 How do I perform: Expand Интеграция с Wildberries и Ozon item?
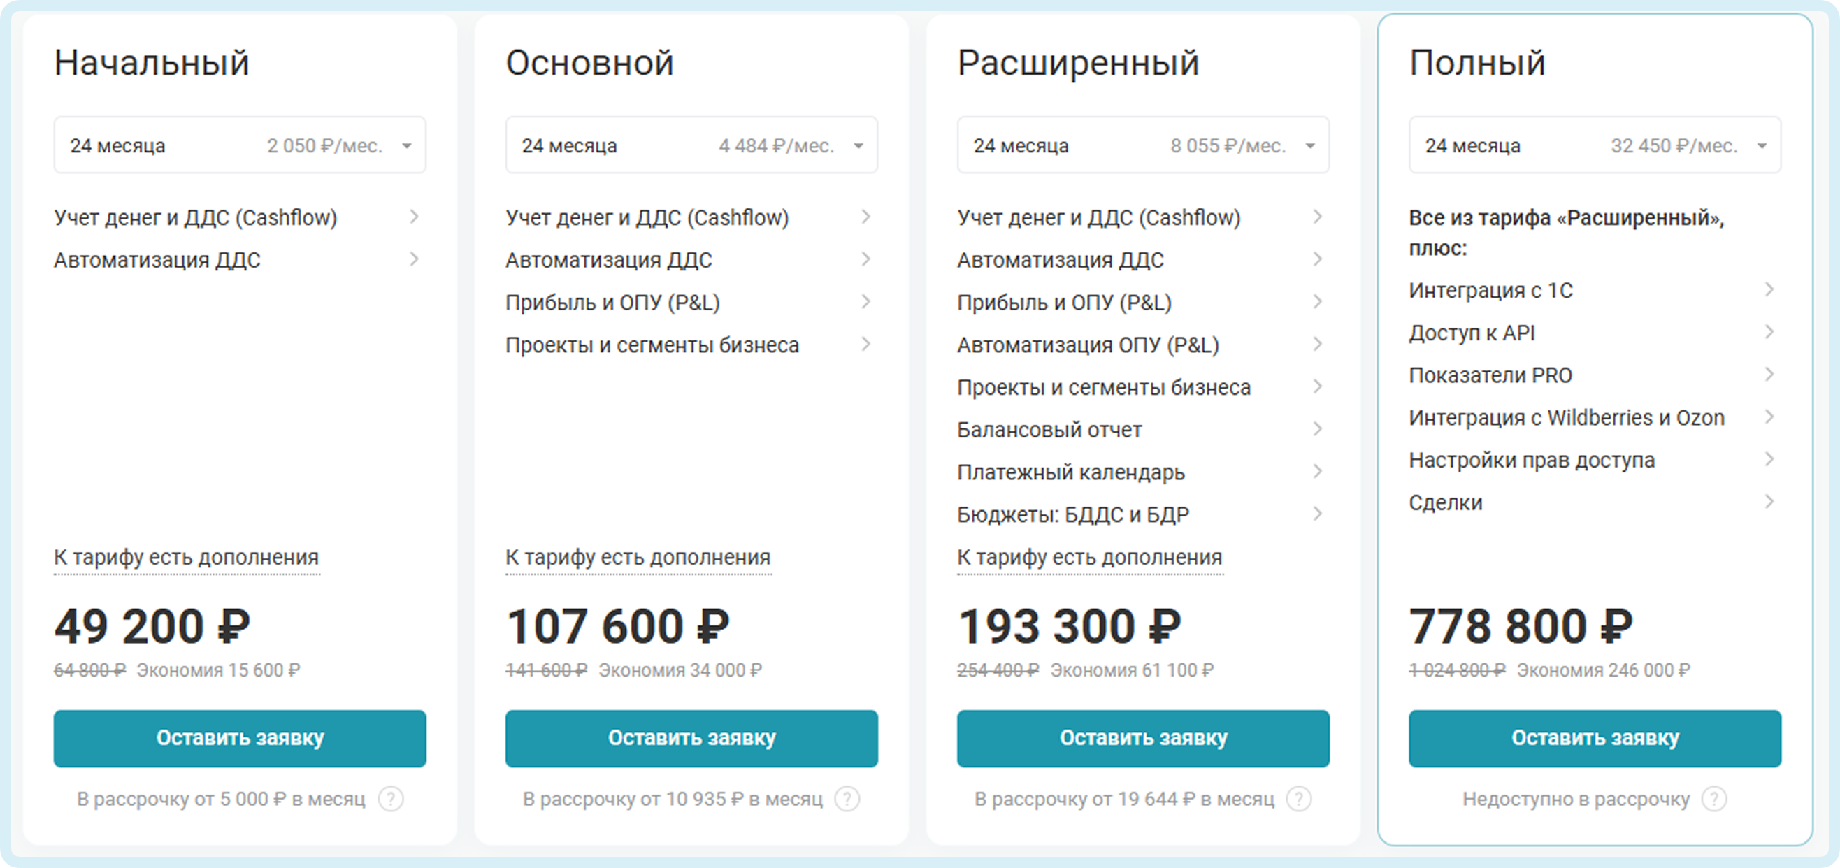tap(1769, 417)
